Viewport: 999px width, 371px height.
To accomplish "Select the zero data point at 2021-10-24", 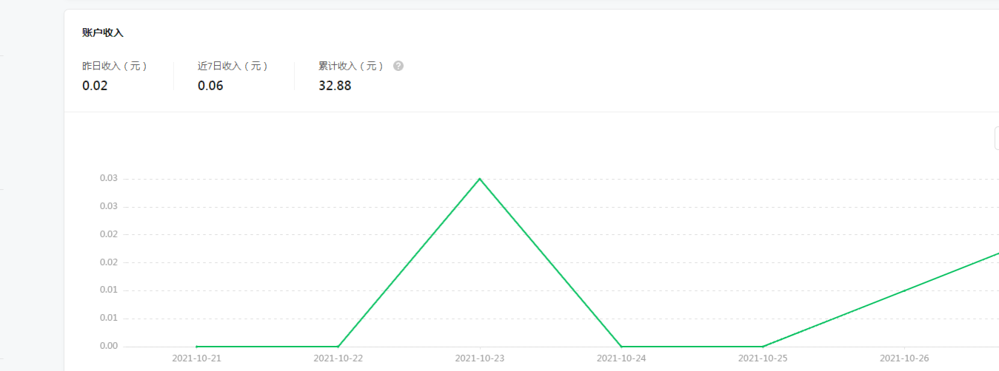I will (621, 346).
